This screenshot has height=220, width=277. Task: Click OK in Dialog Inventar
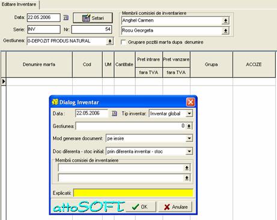click(x=141, y=207)
